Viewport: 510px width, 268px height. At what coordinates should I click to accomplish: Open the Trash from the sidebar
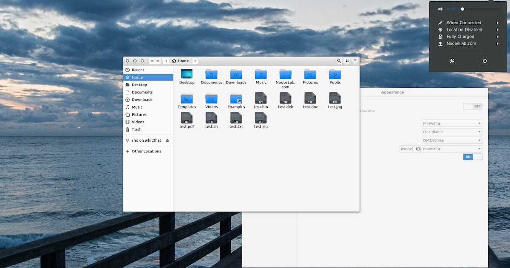[137, 129]
